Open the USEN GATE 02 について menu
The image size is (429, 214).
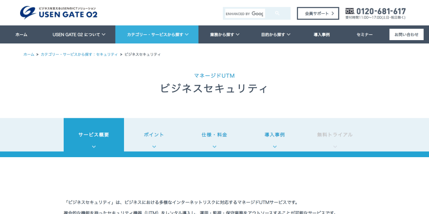tap(79, 35)
